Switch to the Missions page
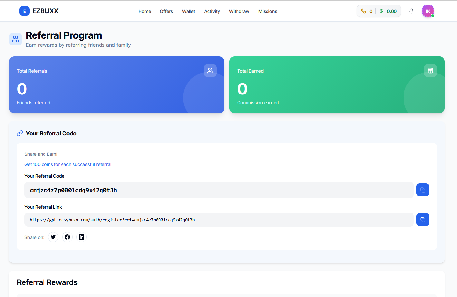The width and height of the screenshot is (457, 297). tap(267, 11)
